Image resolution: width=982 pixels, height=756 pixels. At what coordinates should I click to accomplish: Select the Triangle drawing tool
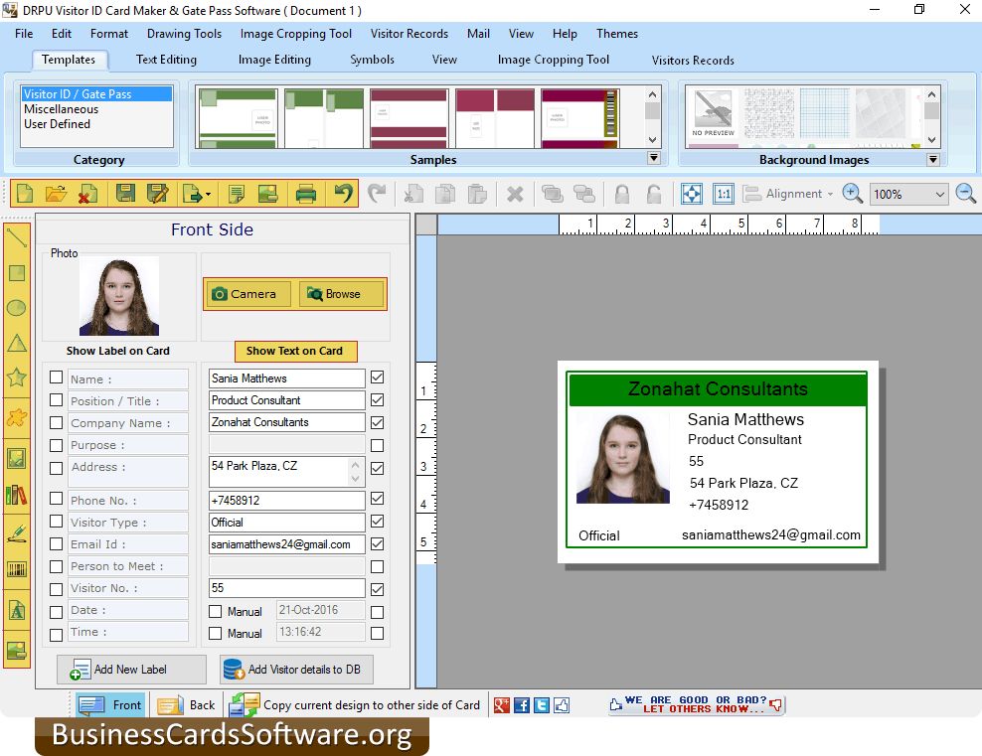16,343
